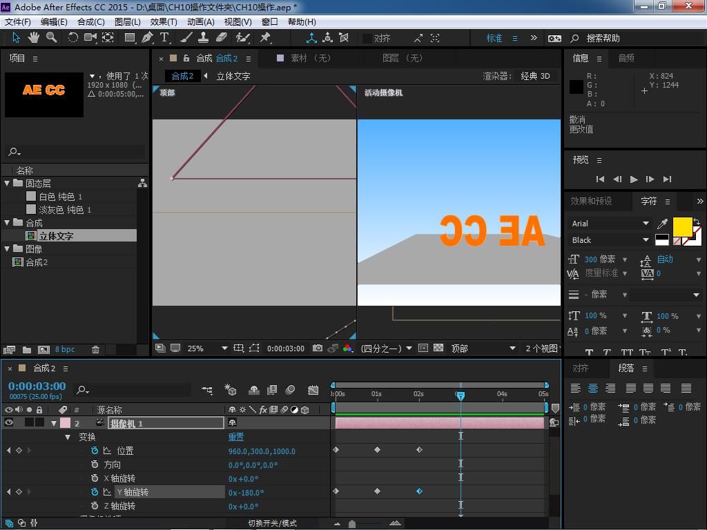The width and height of the screenshot is (707, 530).
Task: Select the Pan Behind anchor tool
Action: tap(108, 38)
